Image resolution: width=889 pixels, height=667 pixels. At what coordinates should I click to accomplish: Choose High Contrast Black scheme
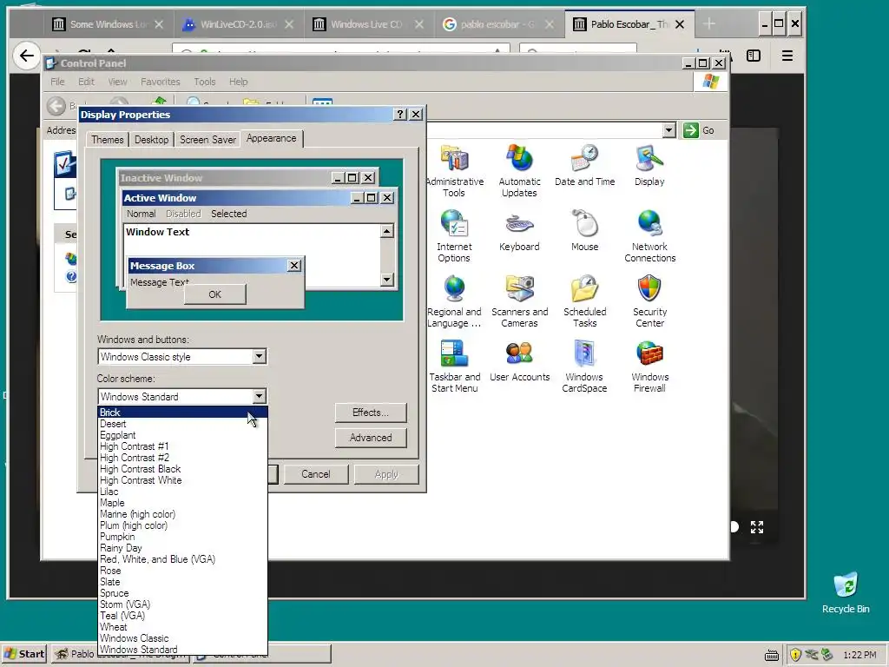click(x=182, y=469)
